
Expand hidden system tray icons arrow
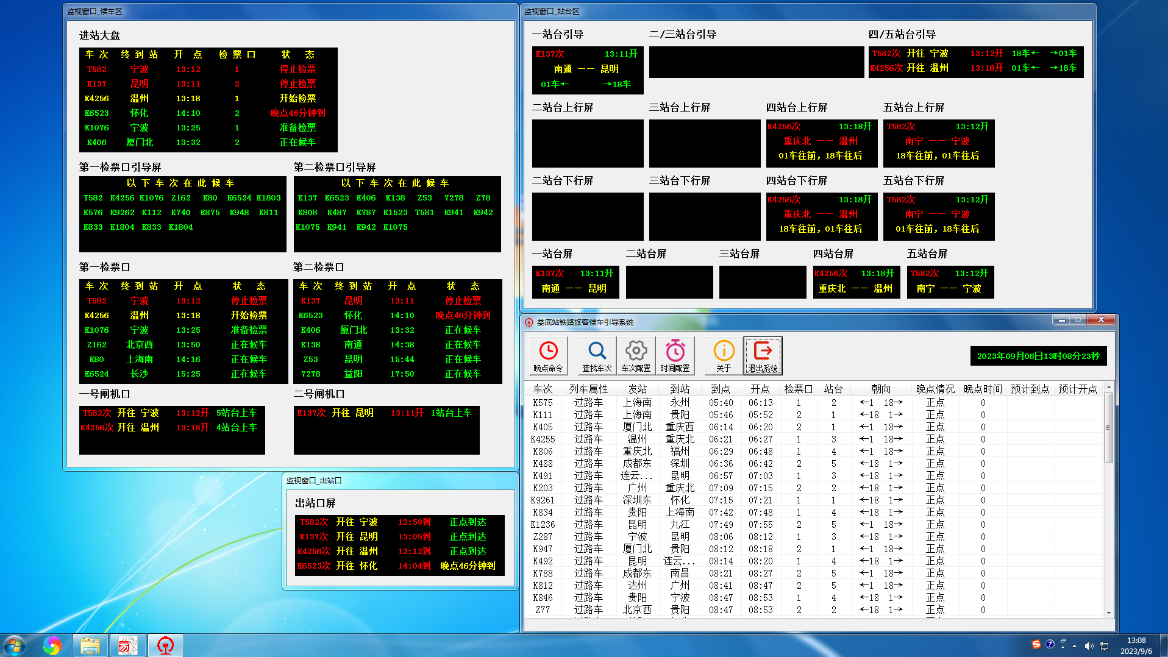click(x=1074, y=646)
